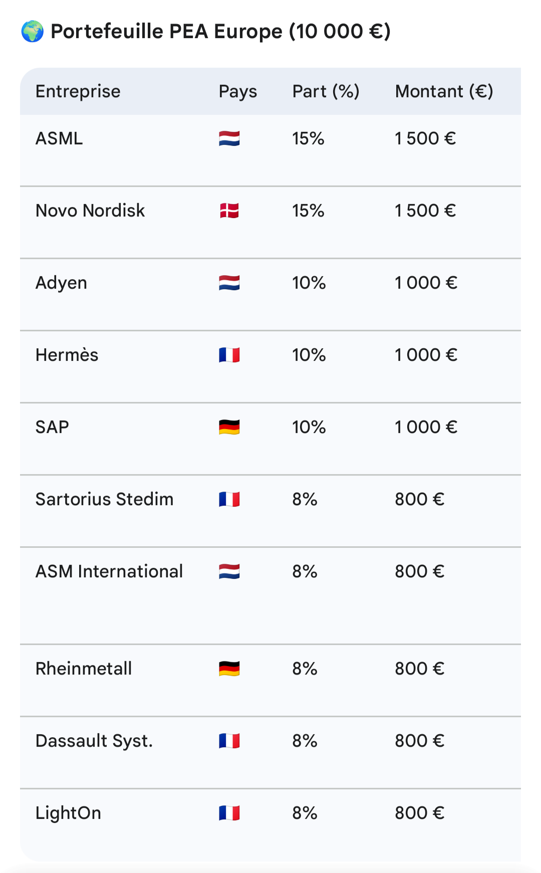Screen dimensions: 541x873
Task: Select the 800 € amount for LightOn
Action: [x=420, y=813]
